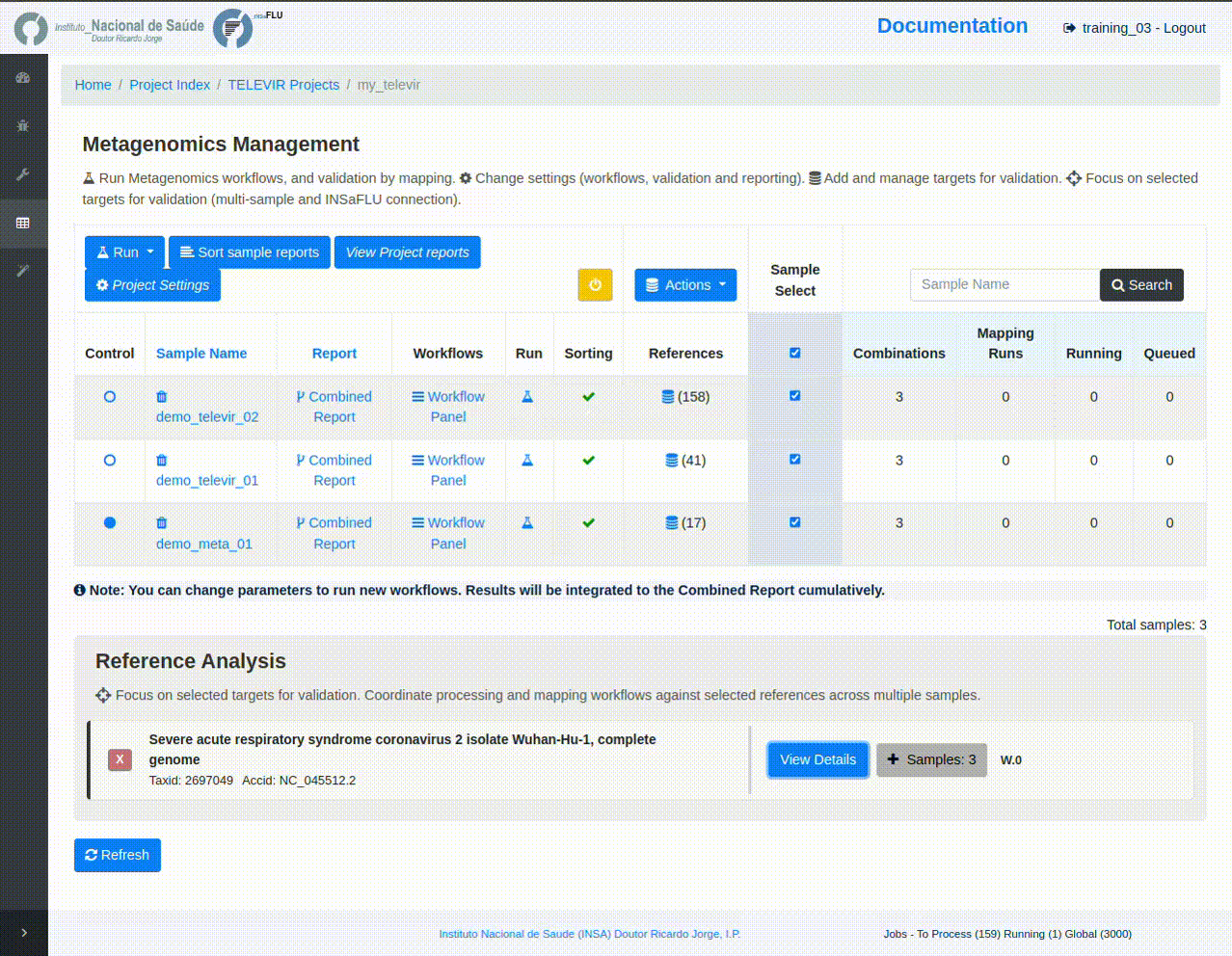The height and width of the screenshot is (956, 1232).
Task: Click the INSA institute logo
Action: (110, 29)
